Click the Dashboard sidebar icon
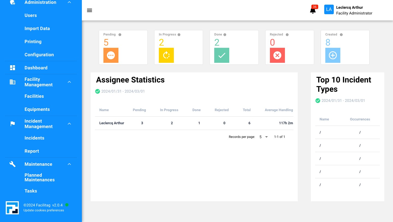 tap(13, 68)
